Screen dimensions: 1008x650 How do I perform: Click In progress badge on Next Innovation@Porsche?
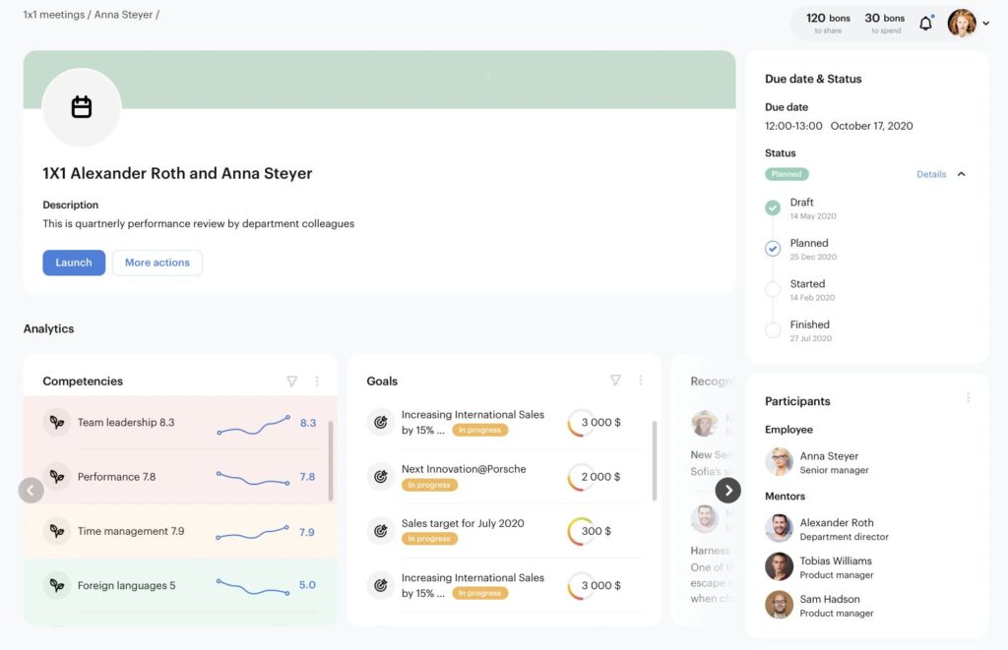(x=429, y=485)
